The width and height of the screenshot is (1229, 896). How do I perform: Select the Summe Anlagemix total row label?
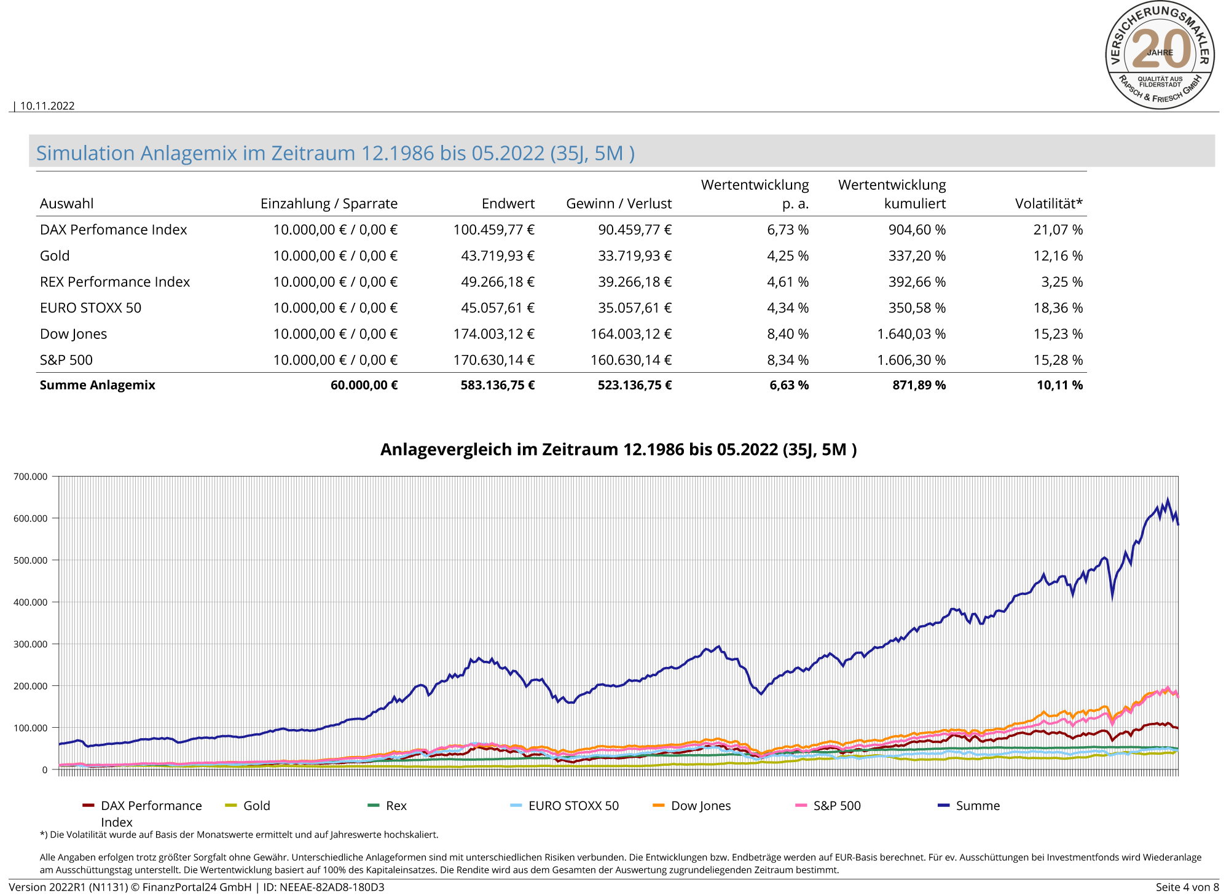[x=97, y=385]
